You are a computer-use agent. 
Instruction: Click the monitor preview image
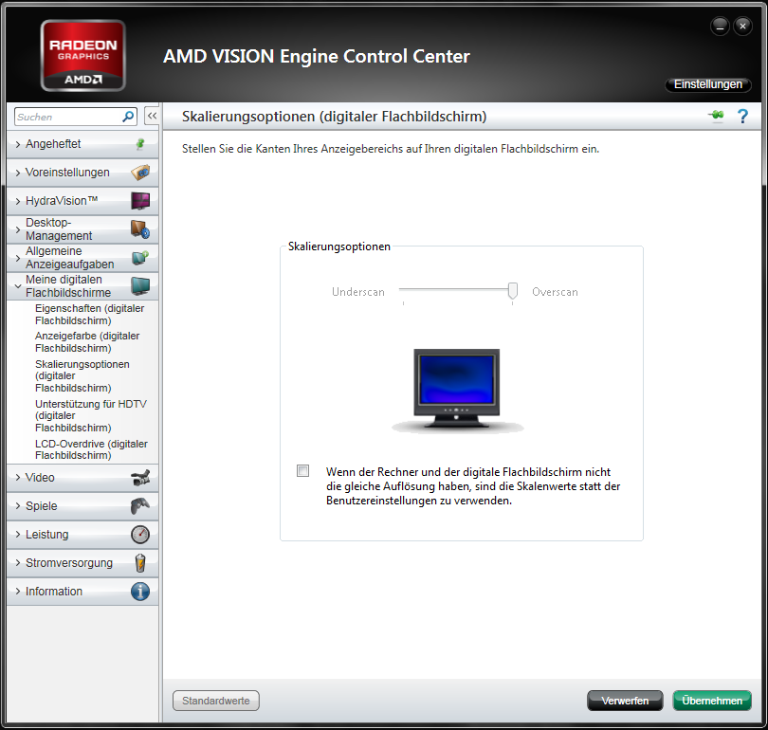tap(456, 391)
